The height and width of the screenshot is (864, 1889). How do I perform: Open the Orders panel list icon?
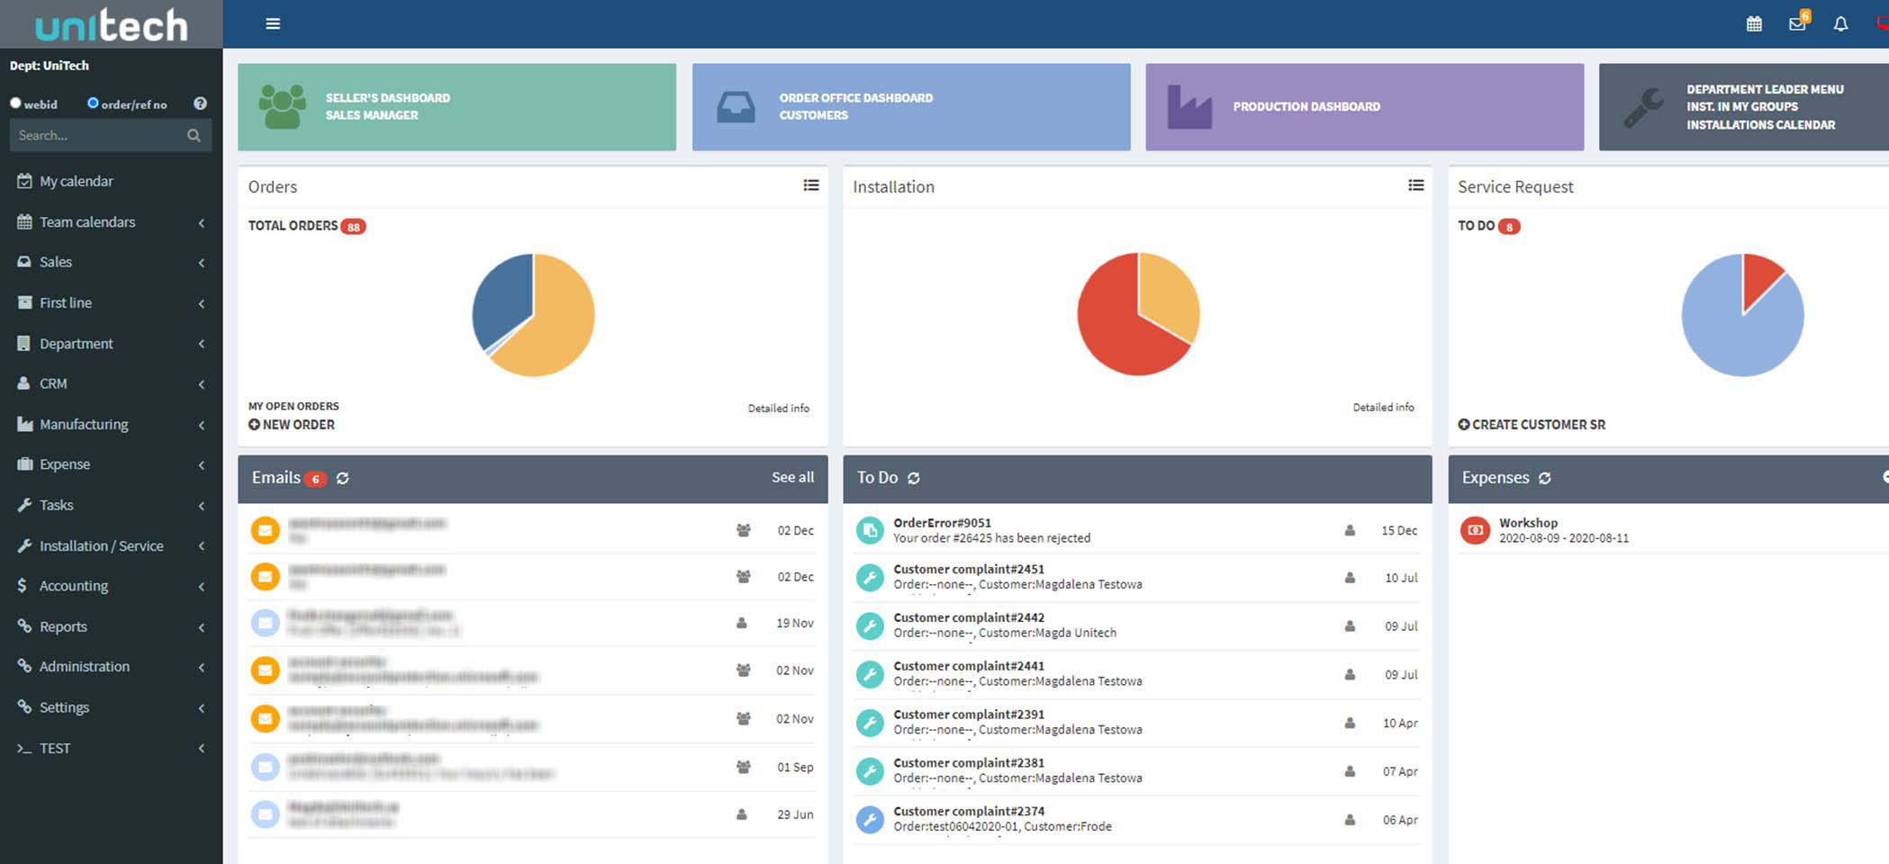click(811, 185)
